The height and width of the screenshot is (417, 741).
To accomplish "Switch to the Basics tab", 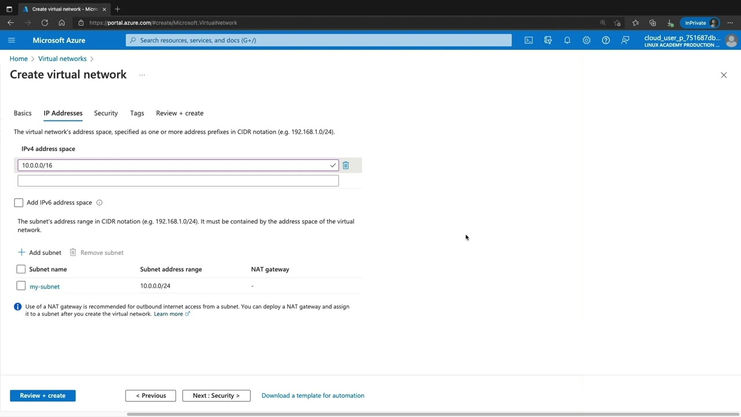I will point(23,113).
